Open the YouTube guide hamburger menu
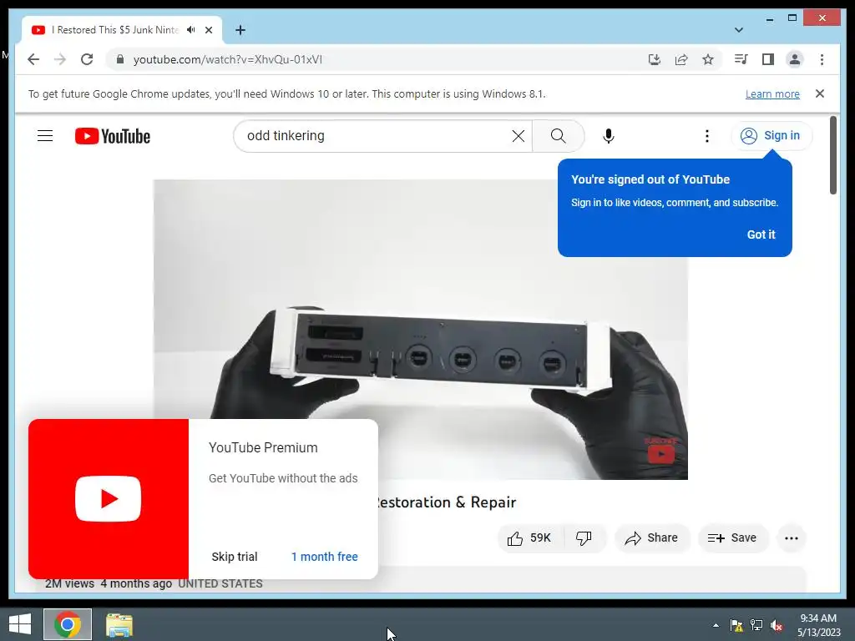The image size is (855, 641). click(x=45, y=136)
